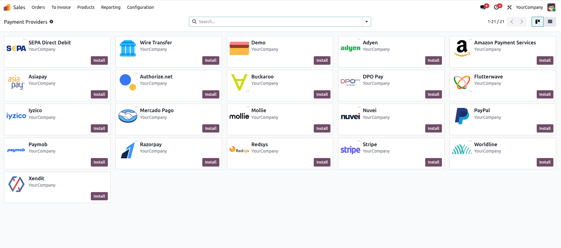
Task: Click the Payment Providers gear icon
Action: pos(51,22)
